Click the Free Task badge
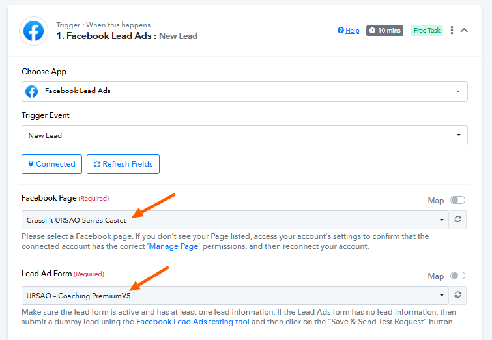 coord(427,31)
